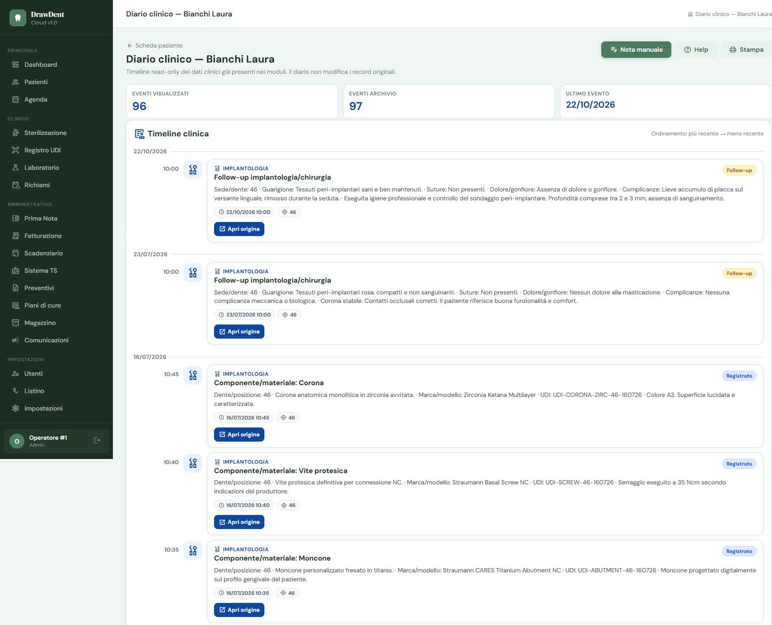
Task: Click Follow-up badge on 22/10/2026 card
Action: pos(739,170)
